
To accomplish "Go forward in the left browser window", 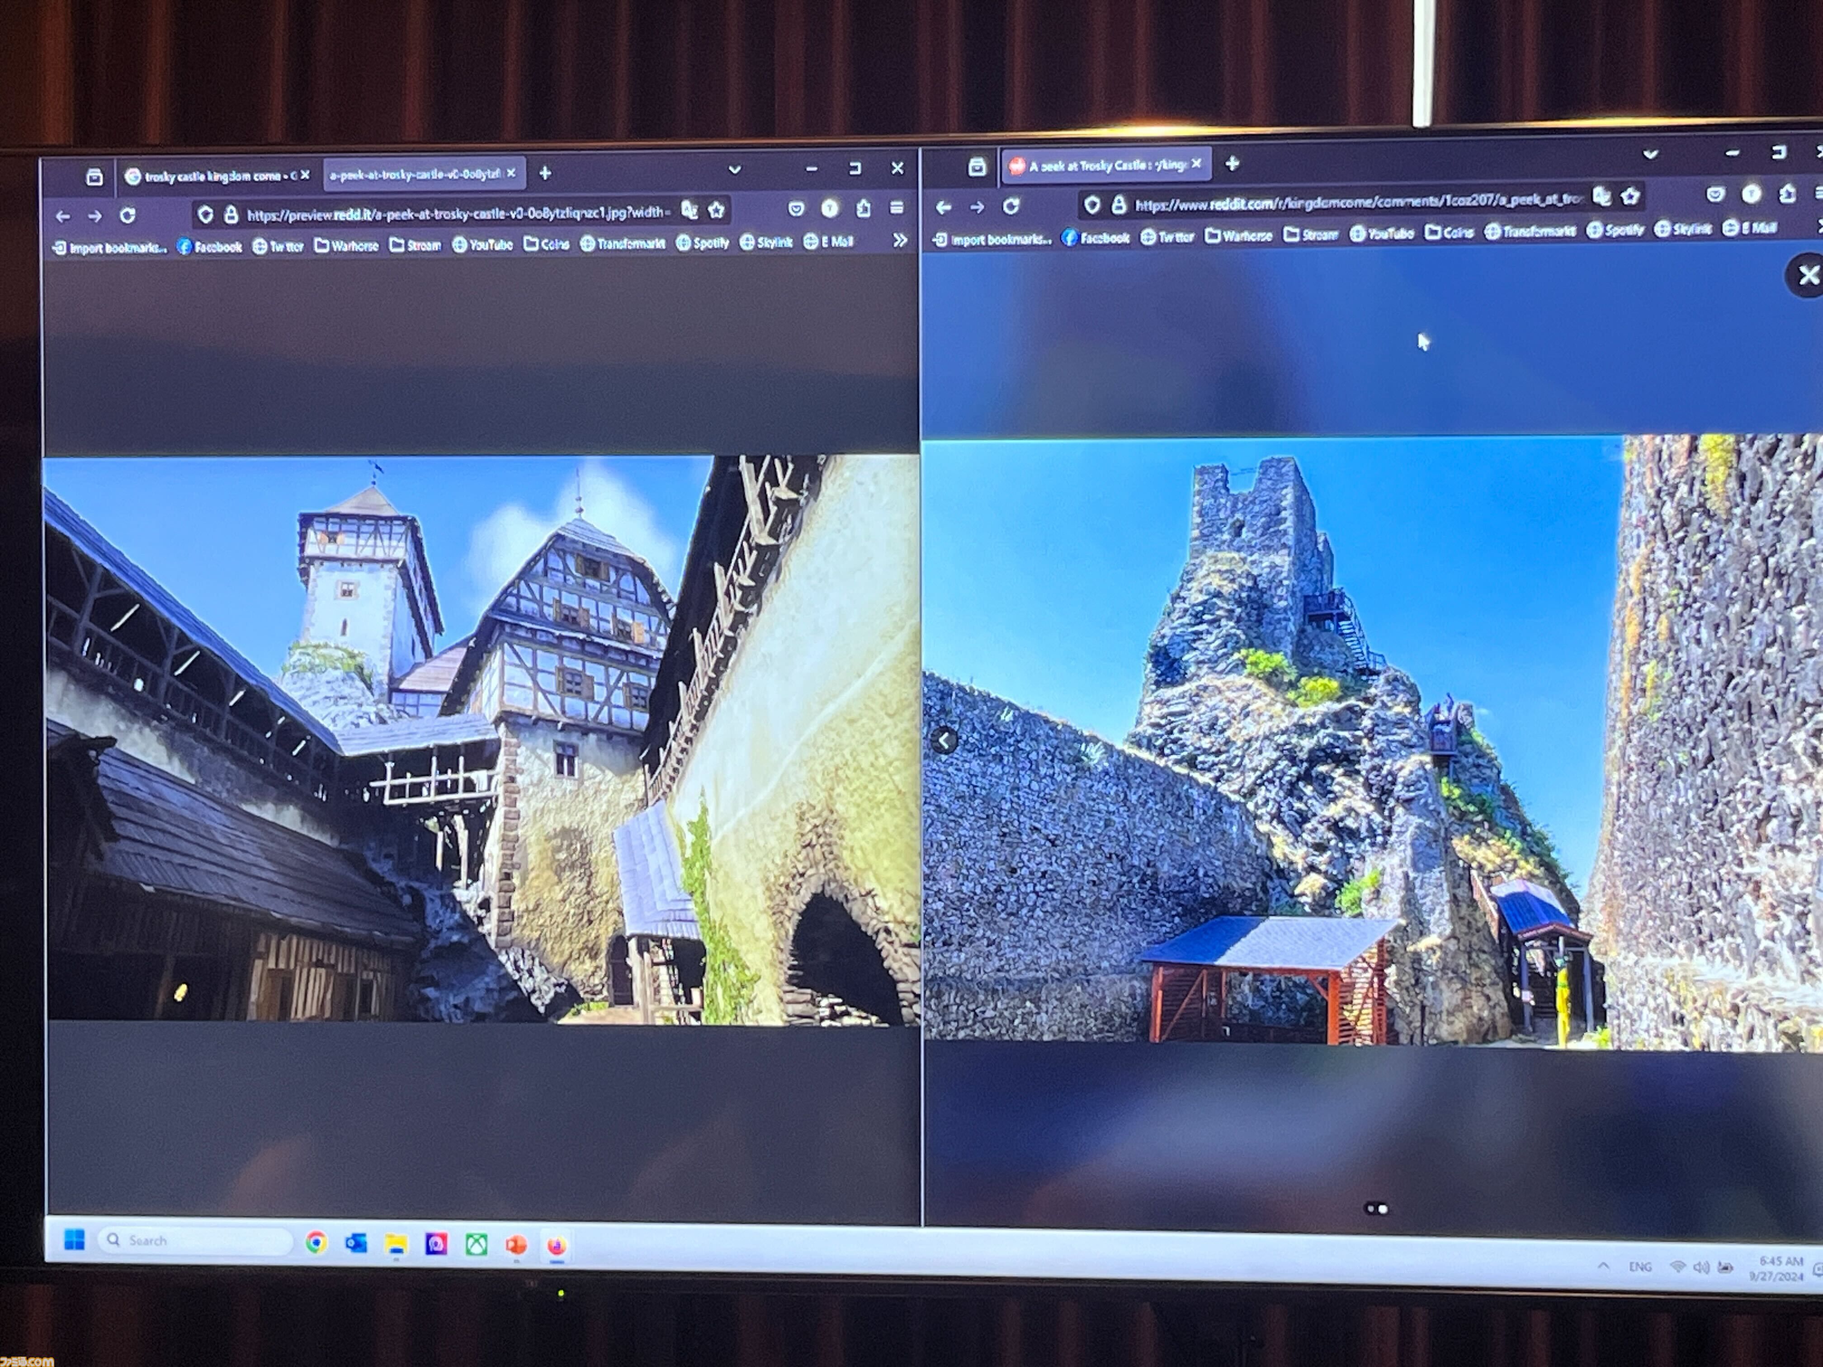I will click(x=95, y=216).
